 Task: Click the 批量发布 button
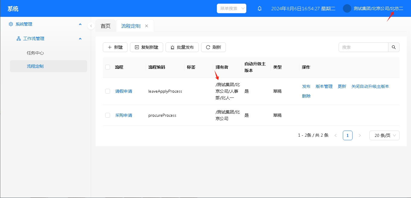tap(182, 47)
